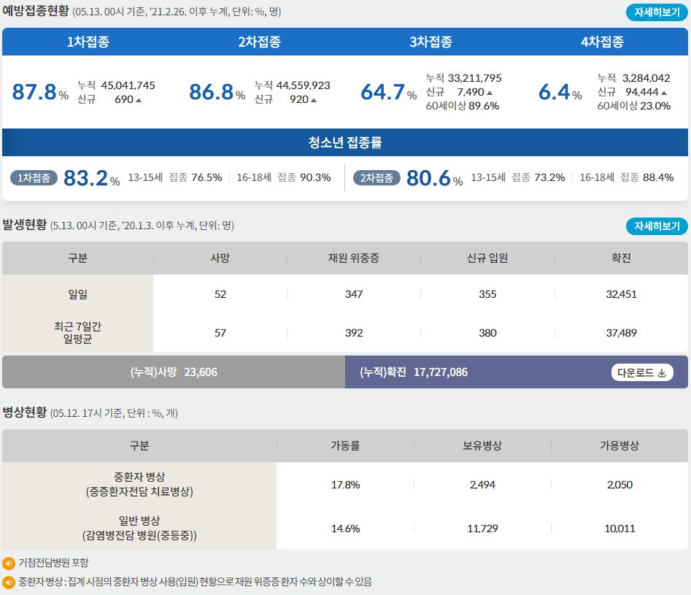This screenshot has height=595, width=691.
Task: Click cumulative value 44,559,923
Action: click(304, 85)
